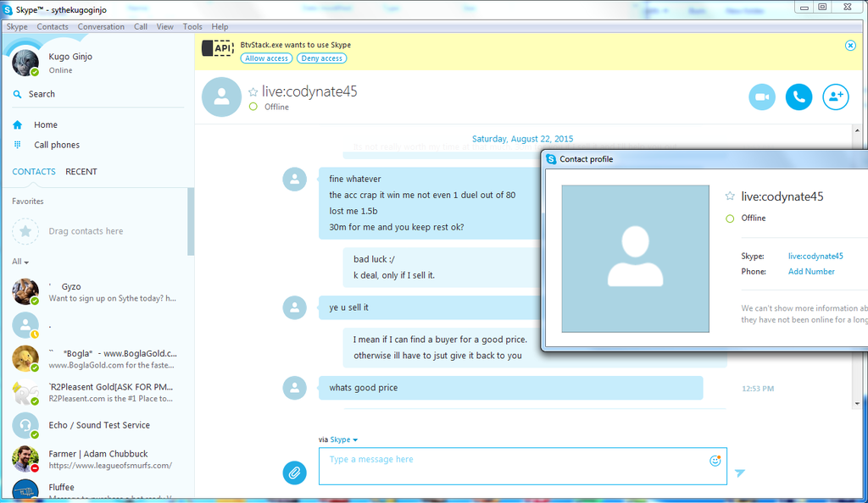Click the Skype logo in main titlebar
The width and height of the screenshot is (868, 503).
(x=8, y=9)
